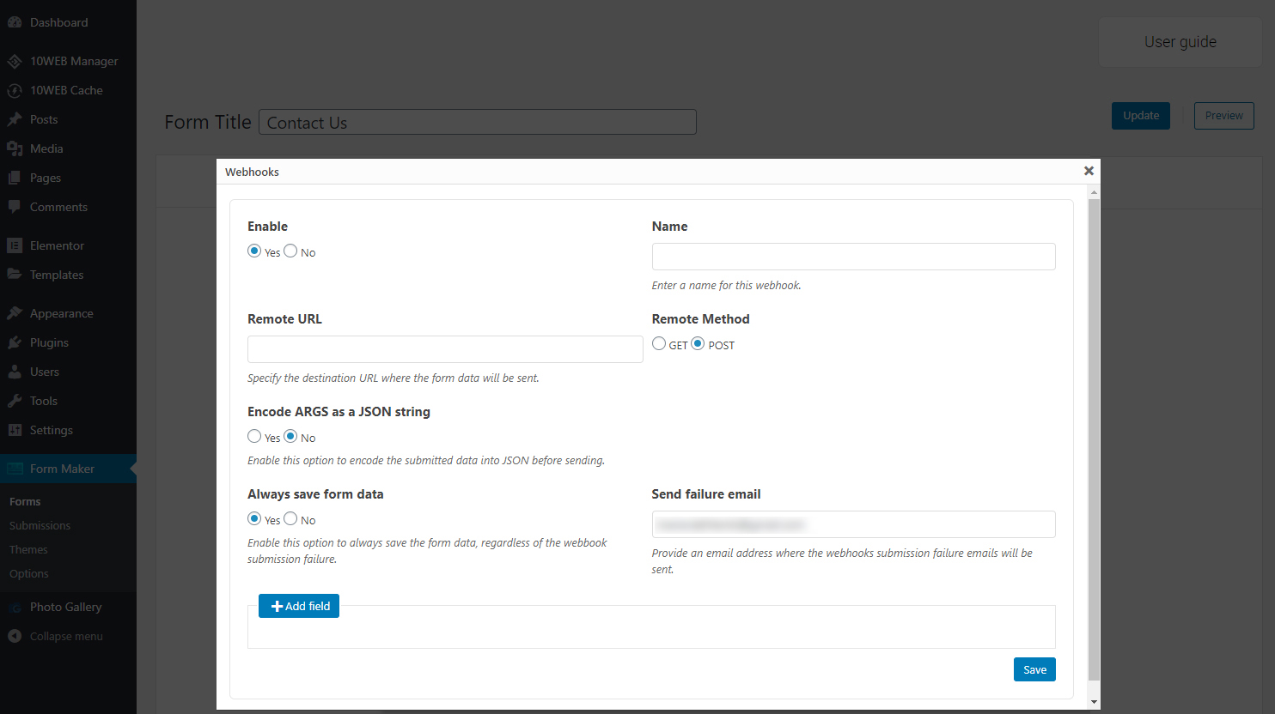Image resolution: width=1275 pixels, height=714 pixels.
Task: Click the Collapse menu text link
Action: 66,636
